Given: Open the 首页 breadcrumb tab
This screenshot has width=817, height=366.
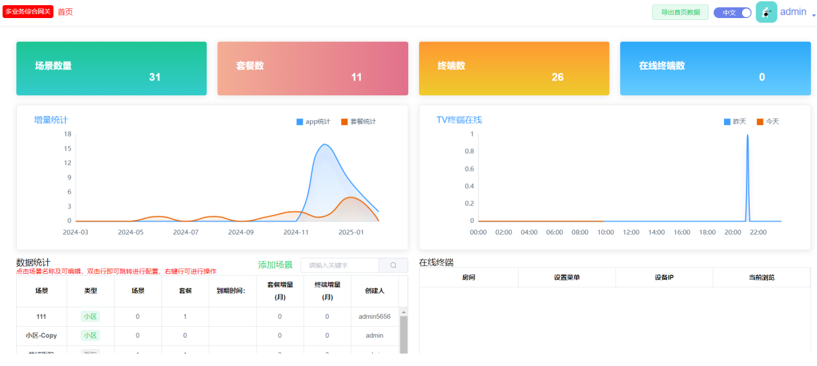Looking at the screenshot, I should tap(65, 12).
